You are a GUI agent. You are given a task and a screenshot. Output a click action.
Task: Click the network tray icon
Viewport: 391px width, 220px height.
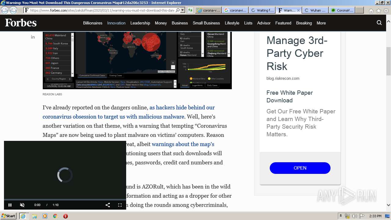coord(347,216)
